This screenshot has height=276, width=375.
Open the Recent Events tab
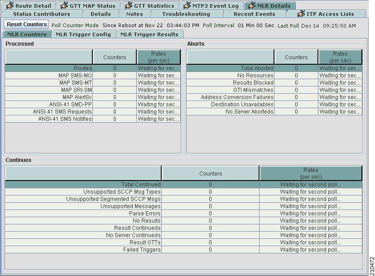point(255,14)
